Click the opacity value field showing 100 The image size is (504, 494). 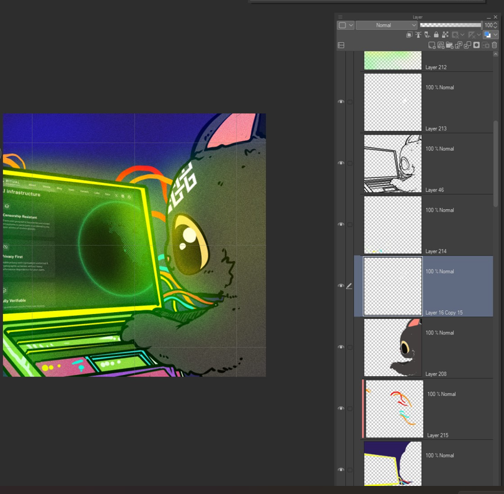(489, 25)
